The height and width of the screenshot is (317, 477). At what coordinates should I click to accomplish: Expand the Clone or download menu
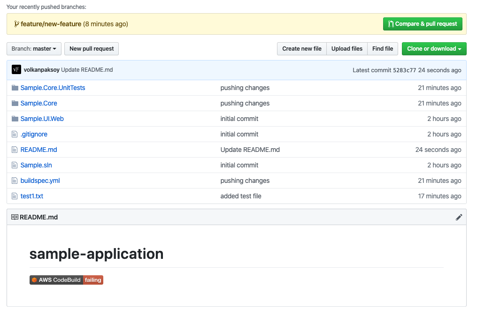click(434, 49)
